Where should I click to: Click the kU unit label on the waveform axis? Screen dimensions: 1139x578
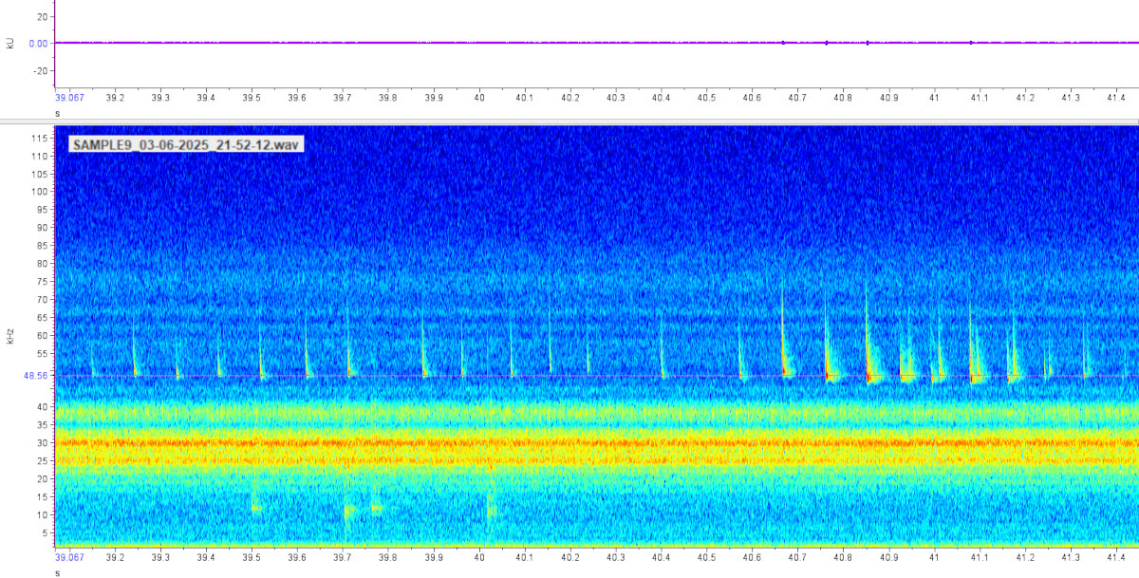point(10,43)
